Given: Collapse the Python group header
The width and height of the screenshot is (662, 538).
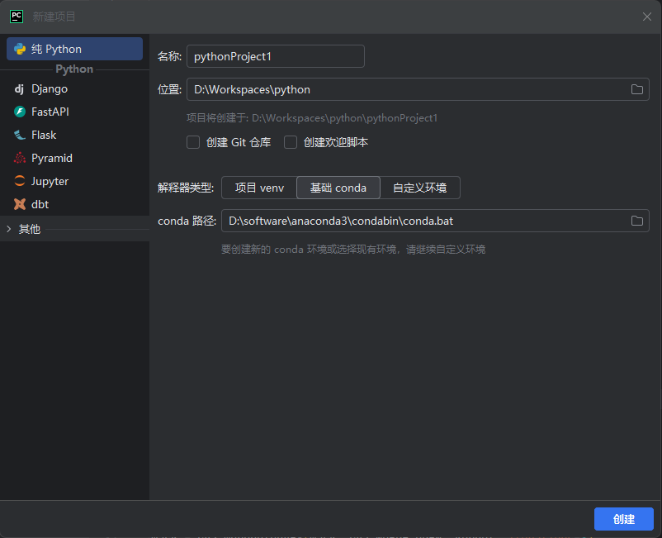Looking at the screenshot, I should (73, 69).
